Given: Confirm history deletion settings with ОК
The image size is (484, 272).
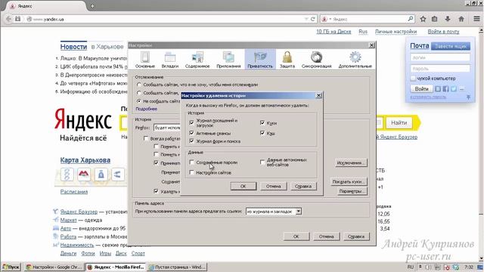Looking at the screenshot, I should [x=244, y=186].
